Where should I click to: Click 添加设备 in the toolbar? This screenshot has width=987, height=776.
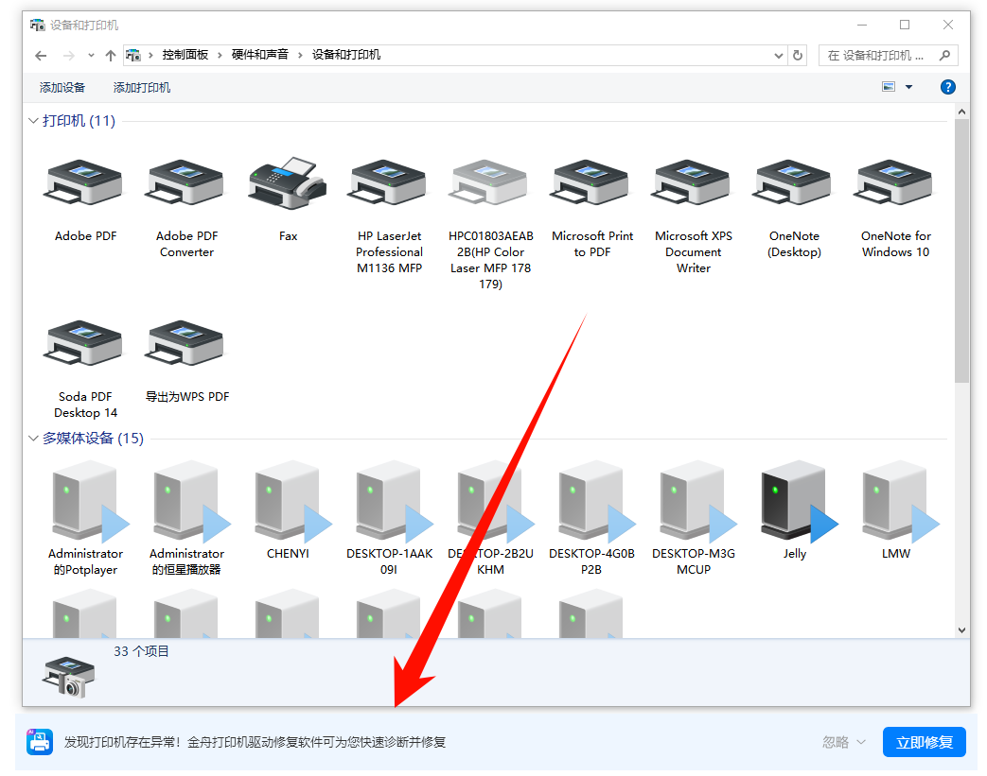[x=62, y=88]
